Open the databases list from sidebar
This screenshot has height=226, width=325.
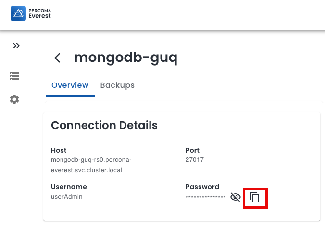pos(14,76)
